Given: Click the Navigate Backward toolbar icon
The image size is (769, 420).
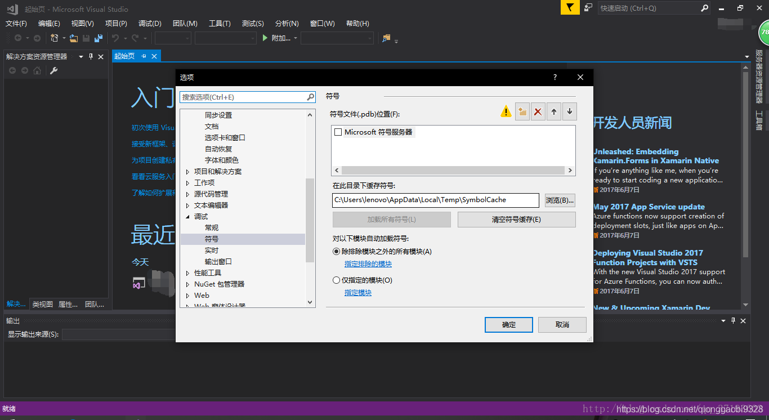Looking at the screenshot, I should coord(18,38).
